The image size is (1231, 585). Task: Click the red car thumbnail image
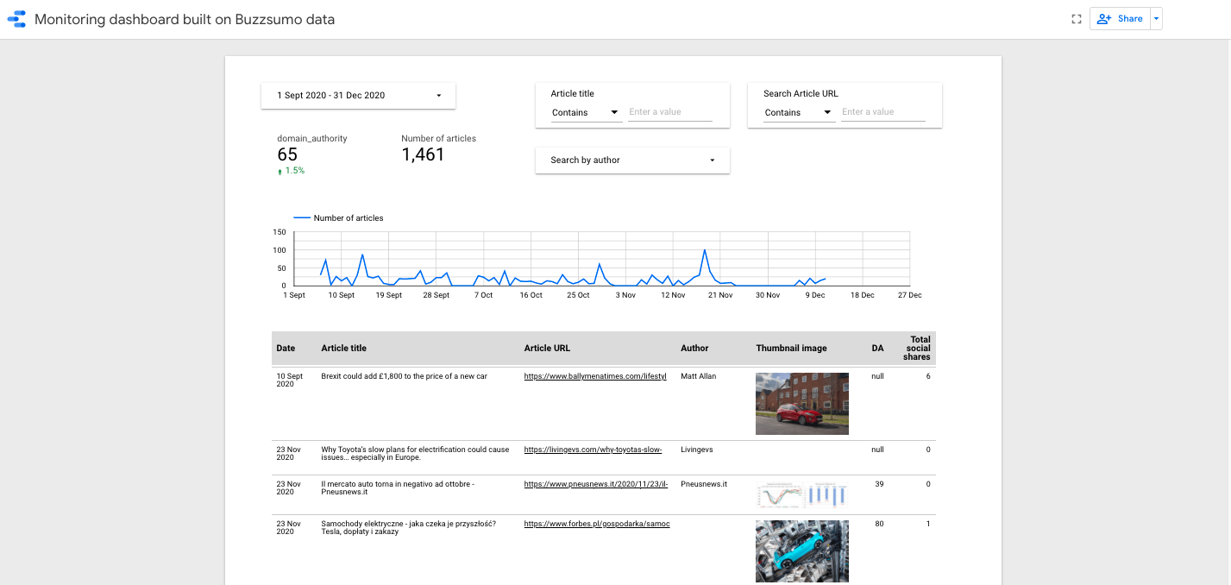[802, 403]
